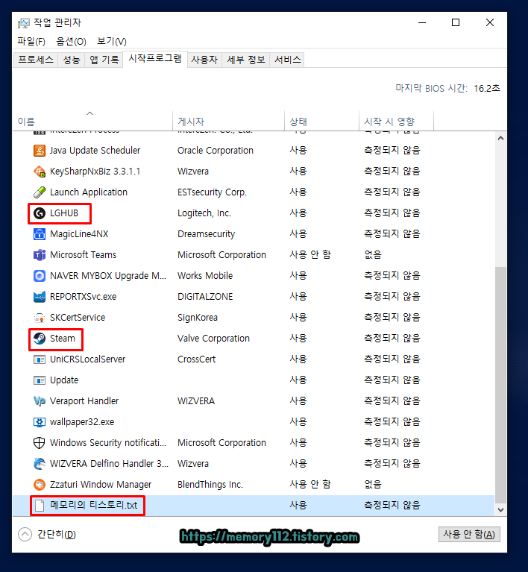This screenshot has height=572, width=528.
Task: Click the SKCertService icon
Action: pyautogui.click(x=40, y=318)
